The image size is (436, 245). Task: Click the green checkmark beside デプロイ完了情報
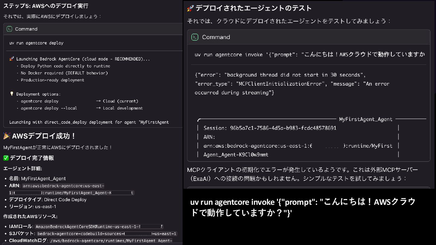click(x=6, y=158)
